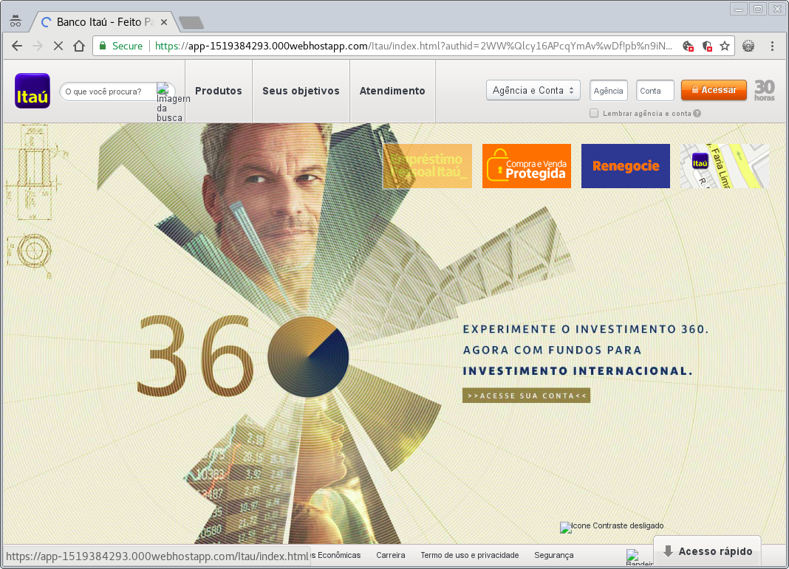Click the ACESSE SUA CONTA button
789x569 pixels.
(x=526, y=396)
